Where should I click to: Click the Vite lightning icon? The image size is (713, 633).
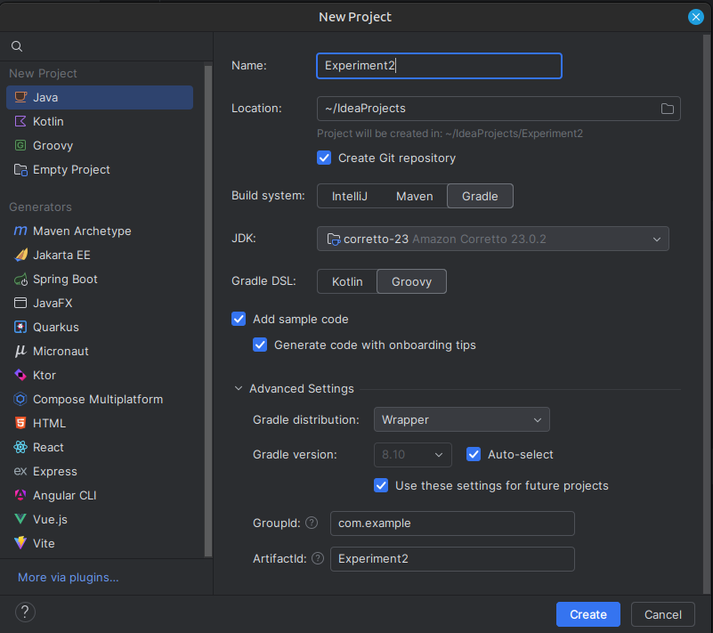click(x=20, y=543)
